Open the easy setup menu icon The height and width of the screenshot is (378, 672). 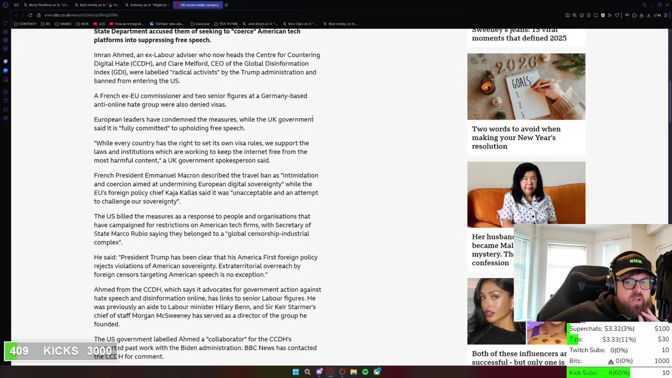pos(666,15)
